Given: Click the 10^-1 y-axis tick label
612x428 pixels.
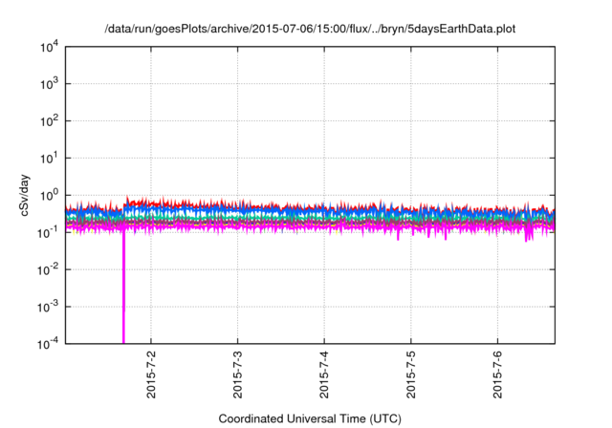Looking at the screenshot, I should (49, 233).
